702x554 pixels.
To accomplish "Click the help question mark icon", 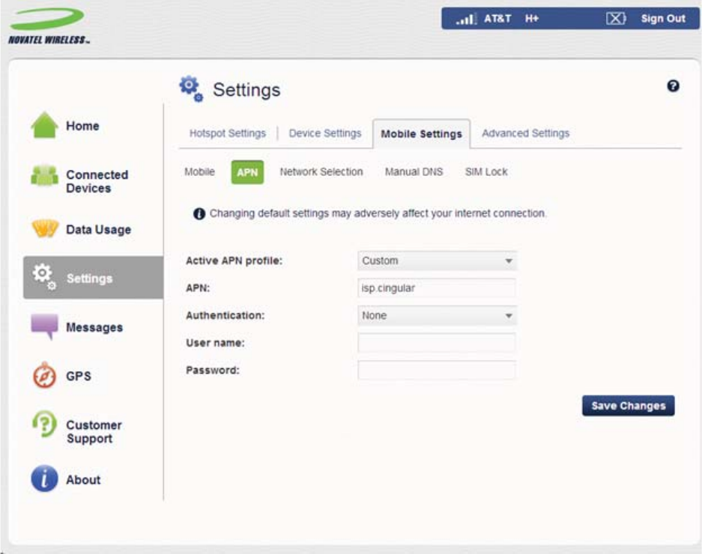I will [673, 86].
